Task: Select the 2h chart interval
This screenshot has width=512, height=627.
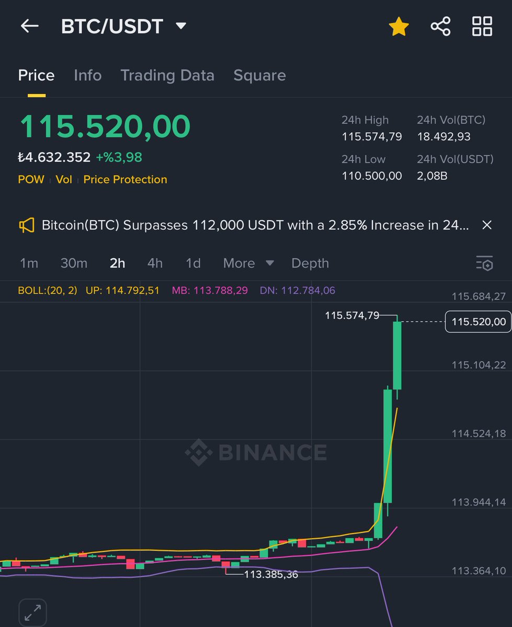Action: 117,263
